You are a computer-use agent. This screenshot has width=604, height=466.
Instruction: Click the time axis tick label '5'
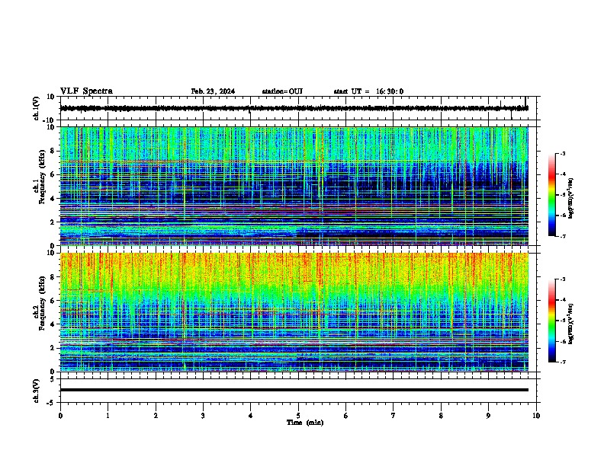pos(298,416)
